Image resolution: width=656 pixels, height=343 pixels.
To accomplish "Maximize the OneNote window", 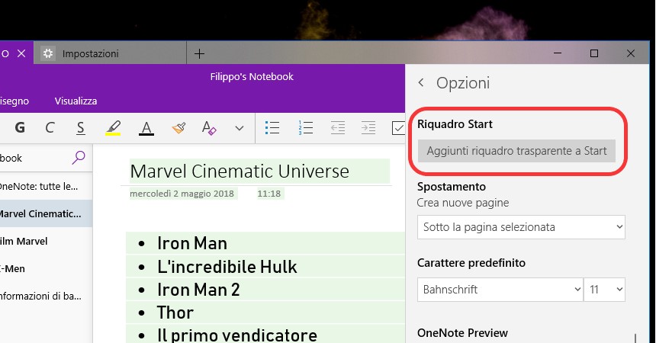I will (594, 53).
